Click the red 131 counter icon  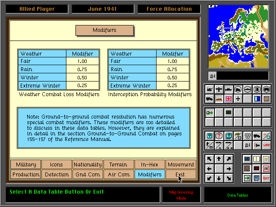pos(257,169)
